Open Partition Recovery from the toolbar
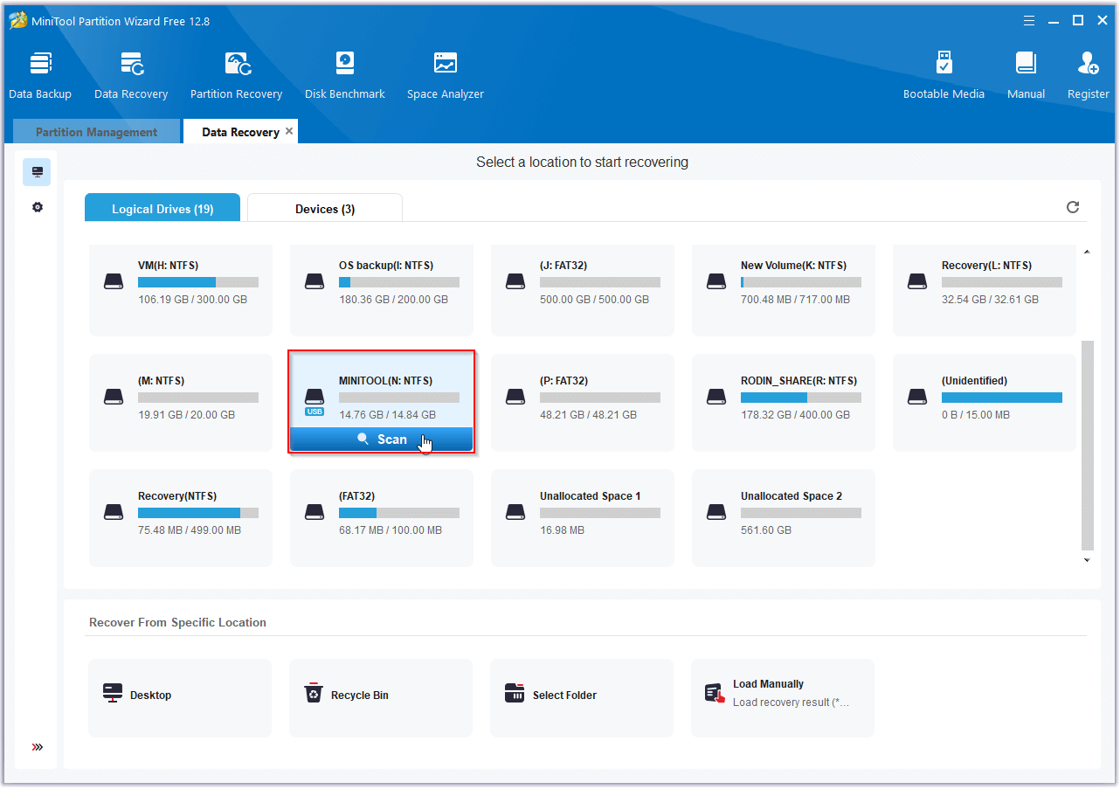Screen dimensions: 1120x789 [x=237, y=76]
